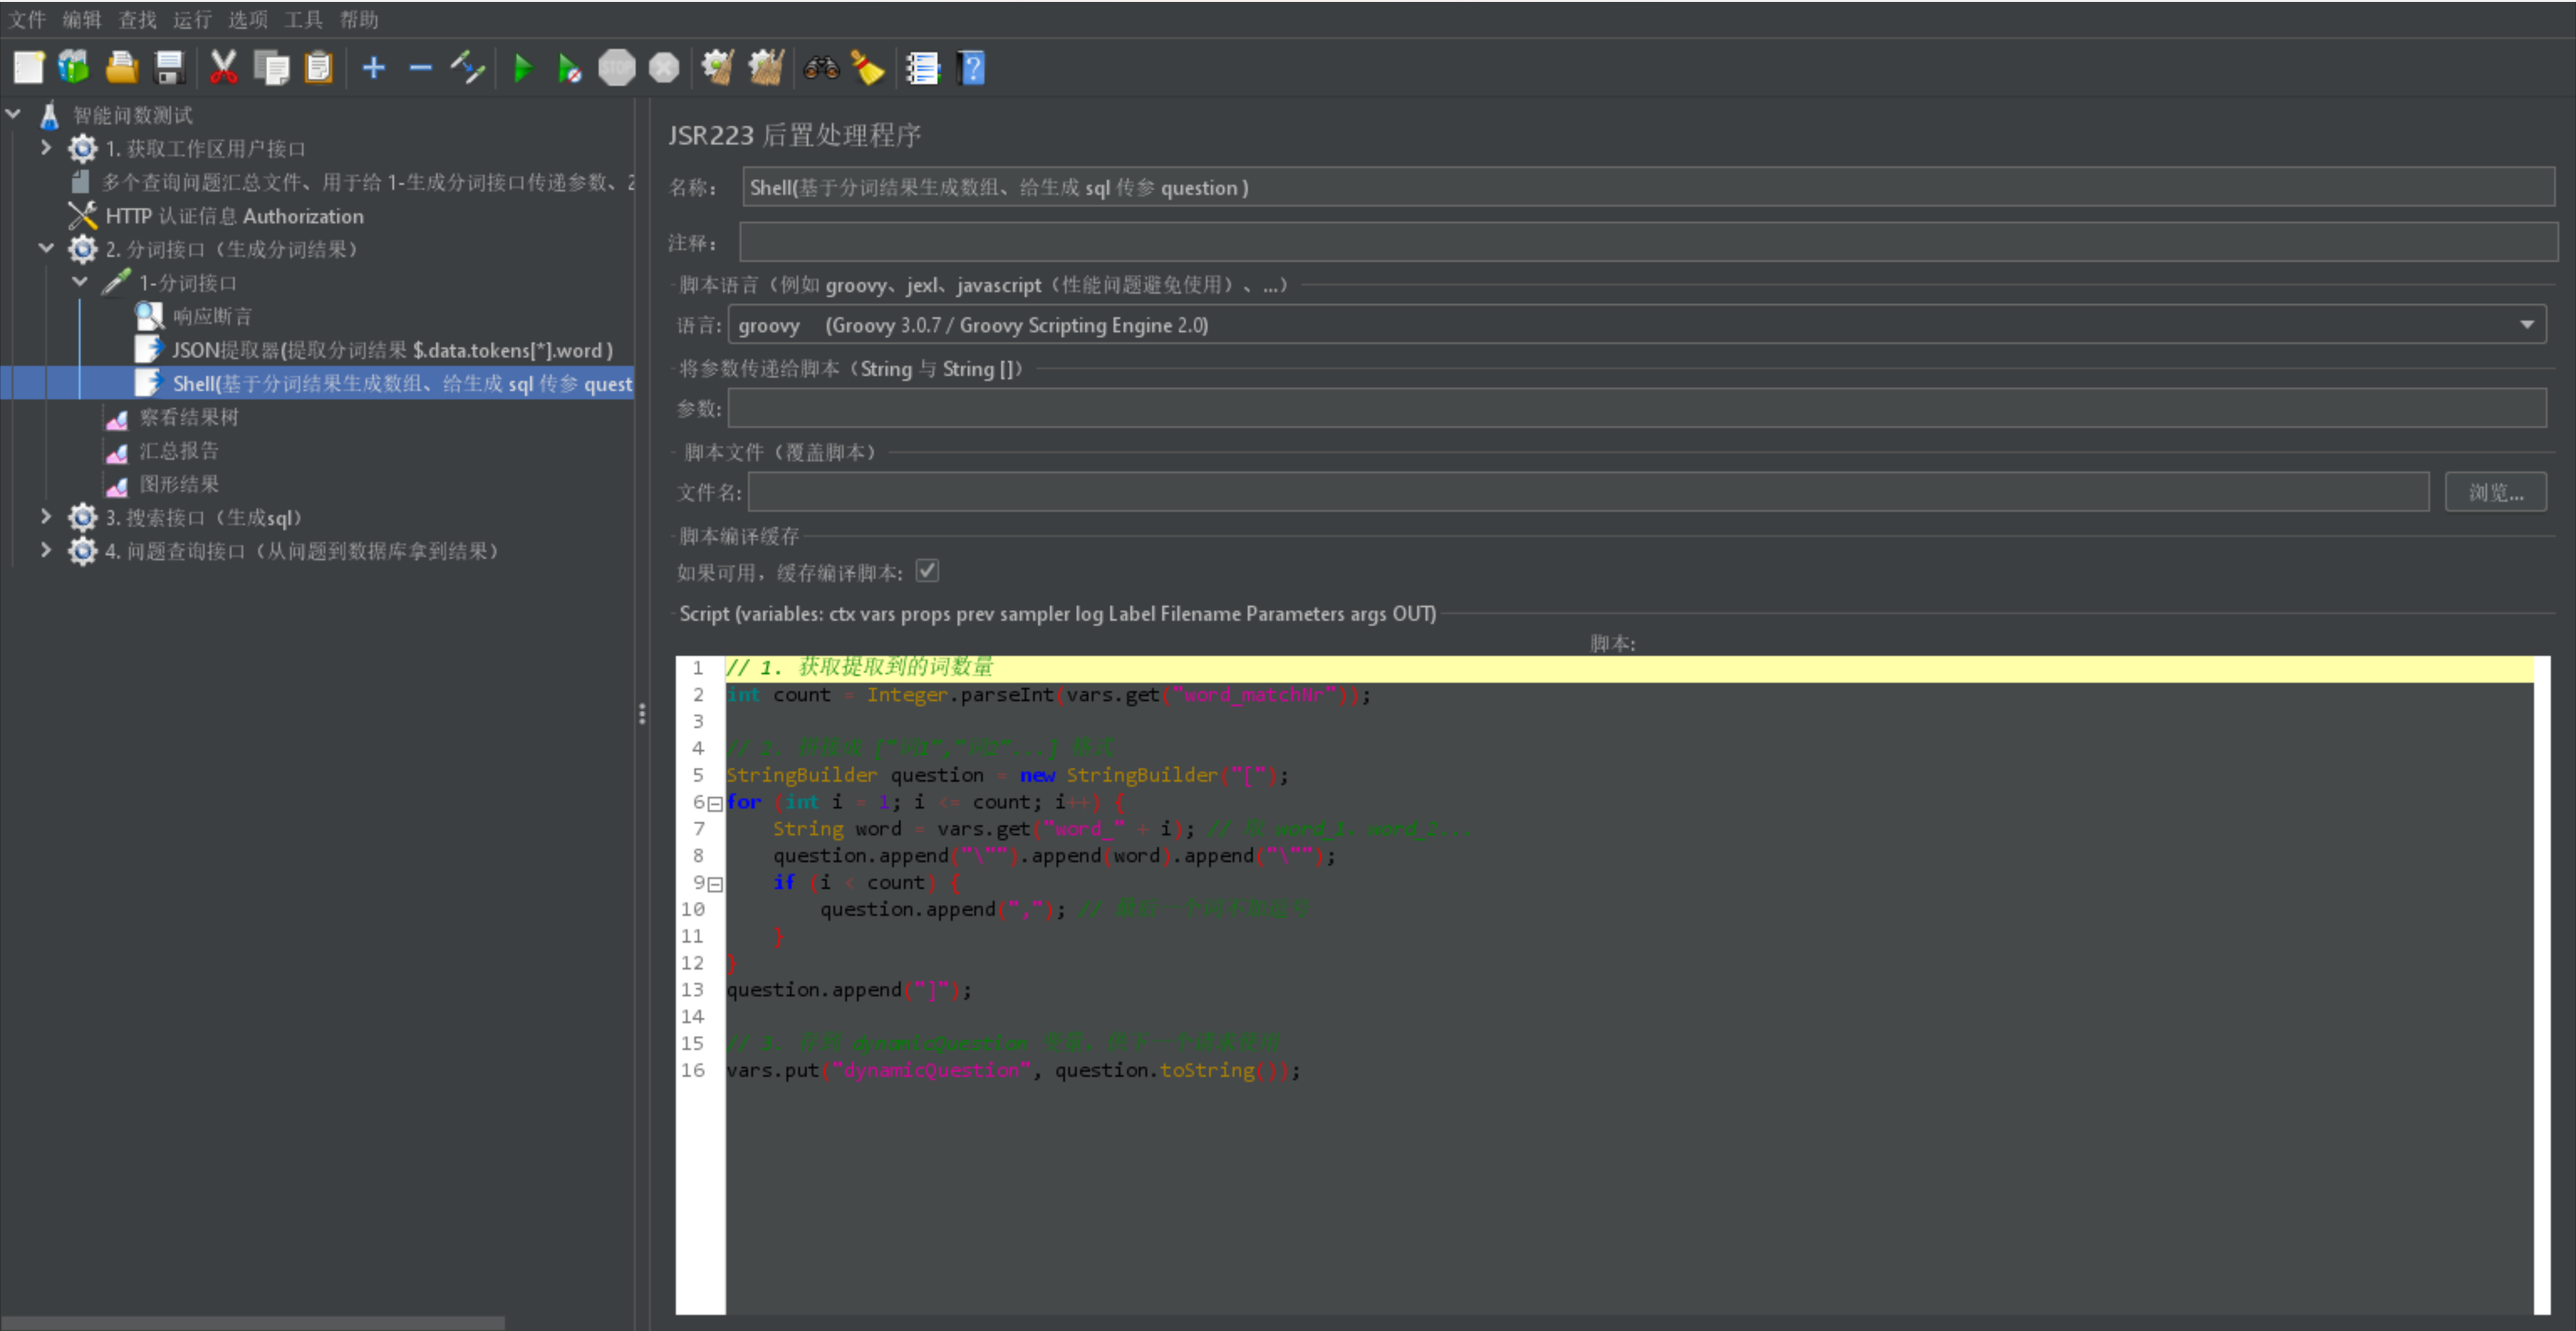The height and width of the screenshot is (1331, 2576).
Task: Click the 名称 name input field
Action: [x=1648, y=187]
